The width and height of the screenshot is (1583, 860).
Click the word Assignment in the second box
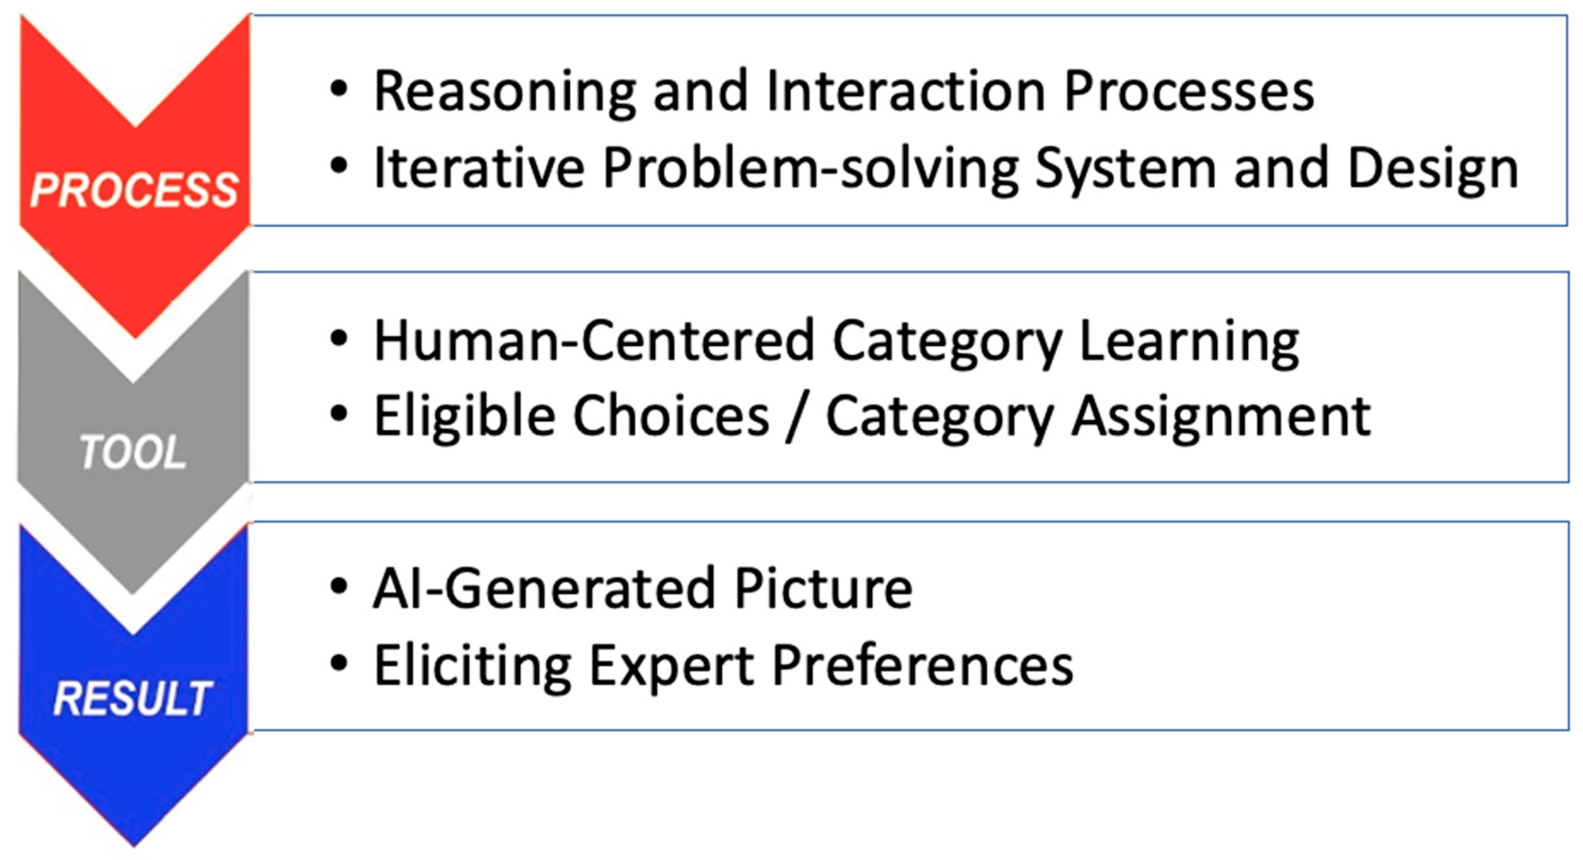point(1221,418)
